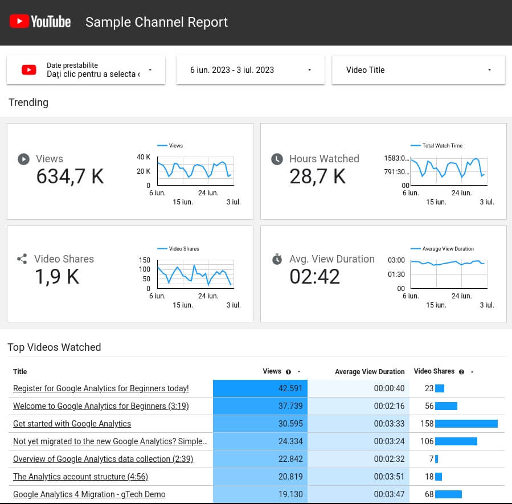This screenshot has width=512, height=504.
Task: Open the Date prestabilite data source dropdown
Action: tap(150, 70)
